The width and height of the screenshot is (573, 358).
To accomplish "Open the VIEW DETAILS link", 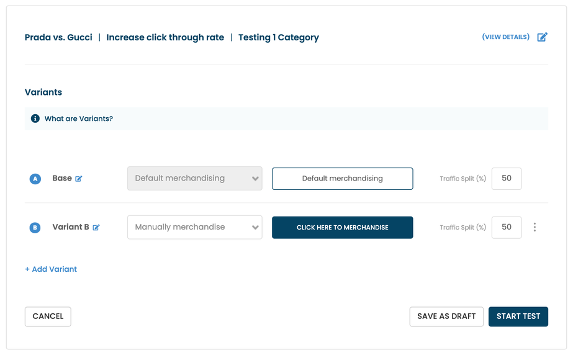I will tap(506, 37).
